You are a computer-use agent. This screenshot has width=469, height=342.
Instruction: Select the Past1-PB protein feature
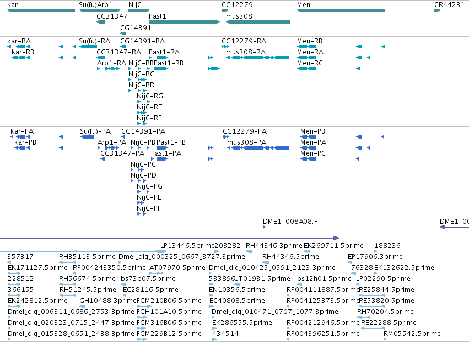(x=185, y=148)
